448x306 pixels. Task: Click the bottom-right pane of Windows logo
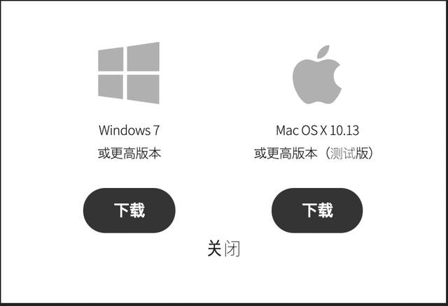pos(143,89)
